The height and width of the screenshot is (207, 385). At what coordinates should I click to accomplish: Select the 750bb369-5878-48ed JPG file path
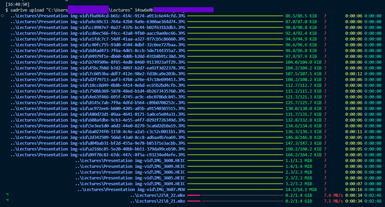[x=98, y=91]
